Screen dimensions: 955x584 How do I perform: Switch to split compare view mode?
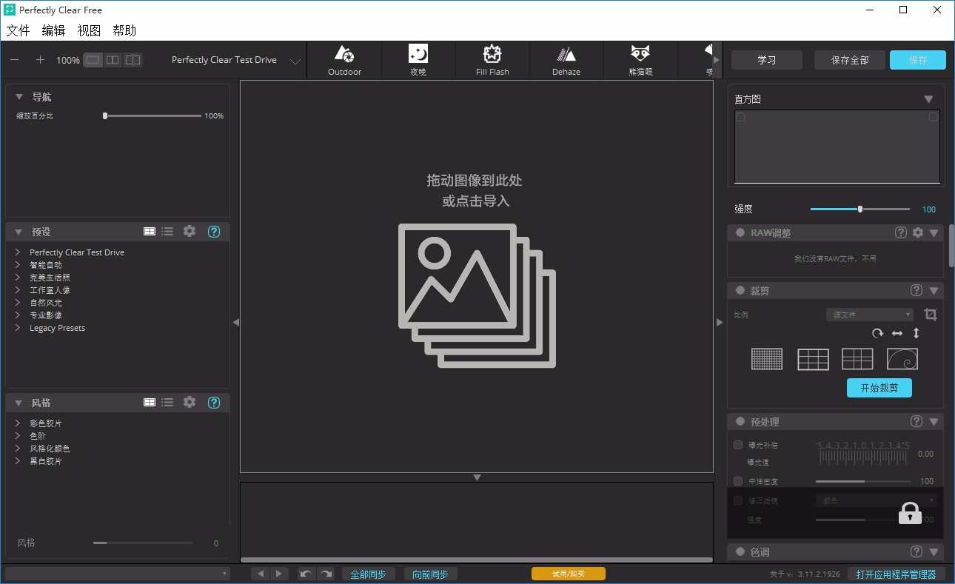[133, 60]
